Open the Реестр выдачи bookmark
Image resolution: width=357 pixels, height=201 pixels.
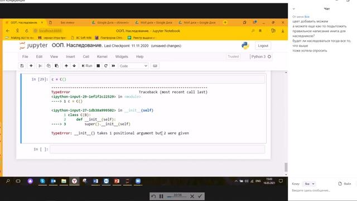142,37
